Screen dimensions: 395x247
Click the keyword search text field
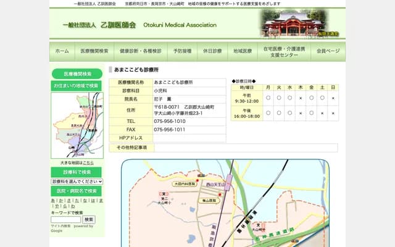pyautogui.click(x=65, y=219)
